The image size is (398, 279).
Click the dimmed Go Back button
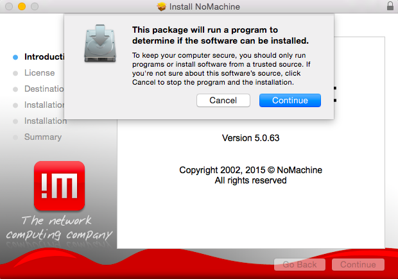[300, 264]
